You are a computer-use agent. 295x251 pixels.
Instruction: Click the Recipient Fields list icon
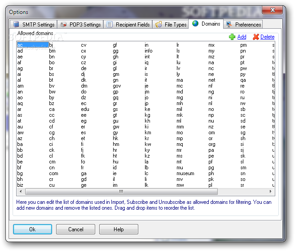click(110, 24)
